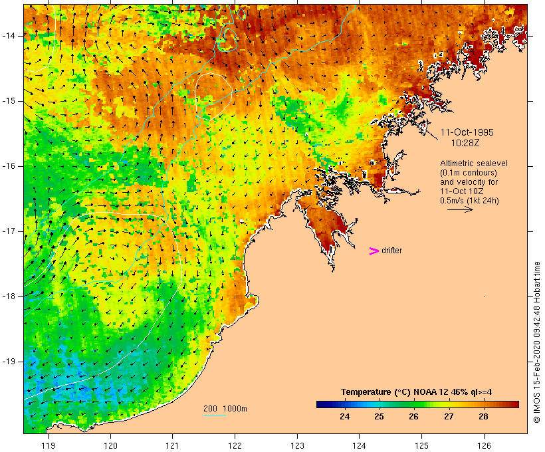Click the temperature color bar at 24
The height and width of the screenshot is (452, 545).
coord(344,404)
